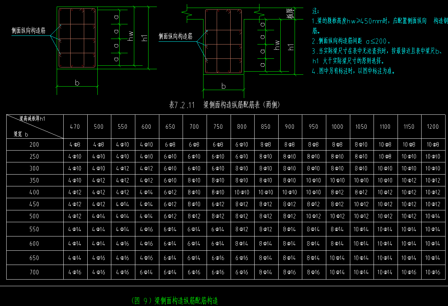Click column header 900
This screenshot has width=448, height=306.
[x=289, y=127]
